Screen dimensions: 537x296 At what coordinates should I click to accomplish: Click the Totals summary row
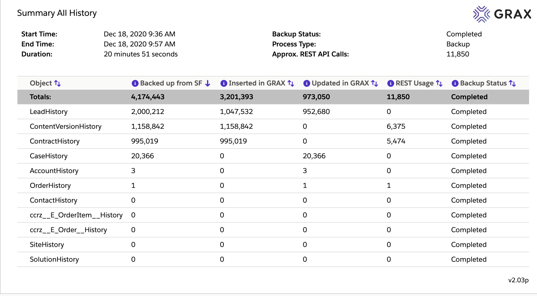tap(40, 97)
